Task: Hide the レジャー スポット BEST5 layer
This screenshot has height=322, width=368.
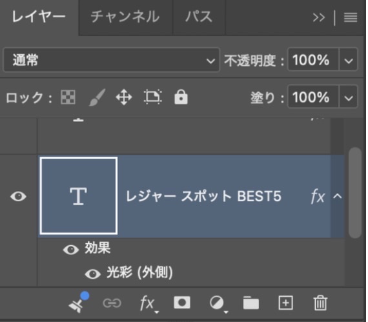Action: (18, 196)
